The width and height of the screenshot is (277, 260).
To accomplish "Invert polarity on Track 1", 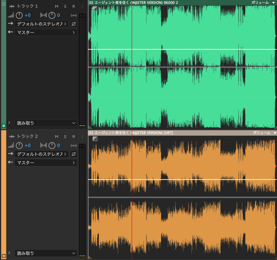I will [x=74, y=24].
